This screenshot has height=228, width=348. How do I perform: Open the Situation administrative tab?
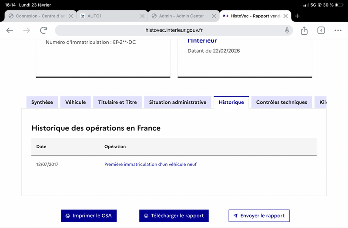pos(177,102)
